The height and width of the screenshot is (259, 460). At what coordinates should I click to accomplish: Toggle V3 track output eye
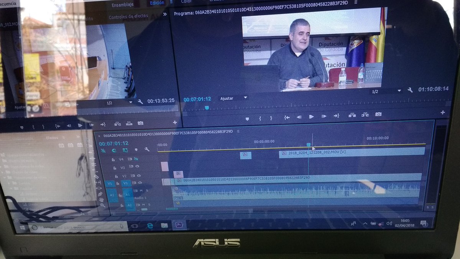tap(137, 167)
